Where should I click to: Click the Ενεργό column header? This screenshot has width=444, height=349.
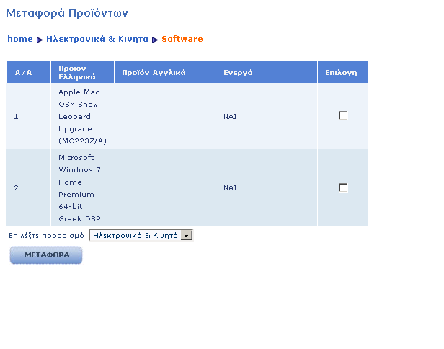pos(267,72)
